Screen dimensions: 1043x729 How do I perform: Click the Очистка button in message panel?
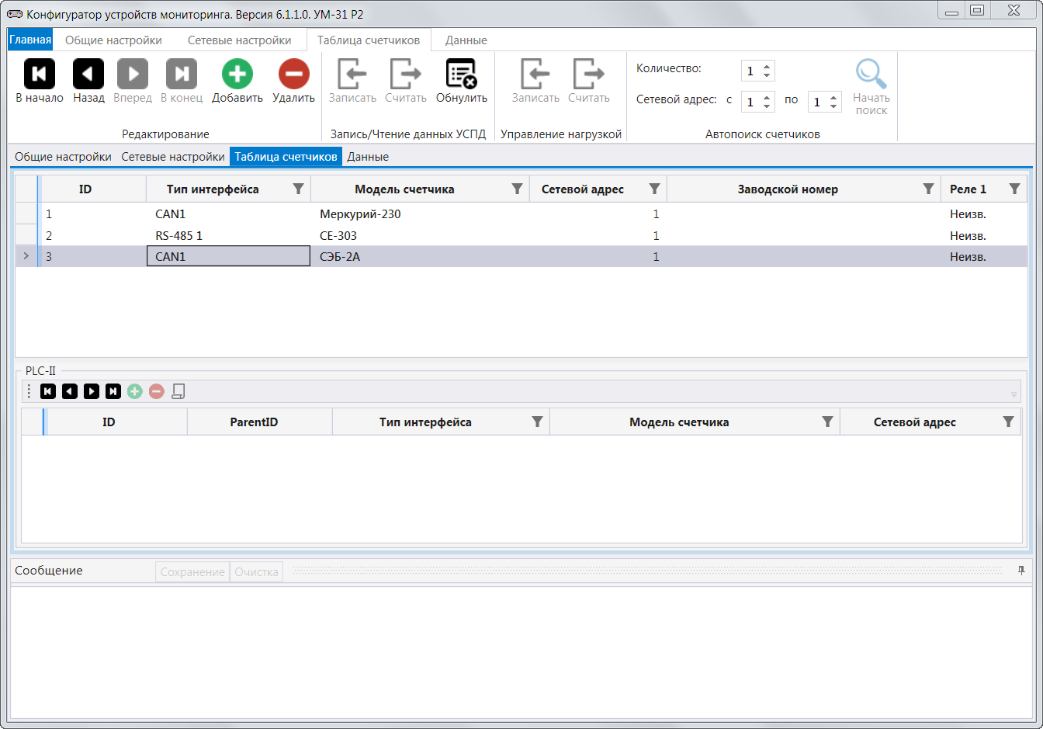(256, 572)
